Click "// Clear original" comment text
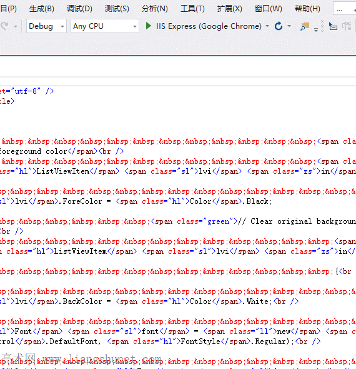 tap(275, 221)
